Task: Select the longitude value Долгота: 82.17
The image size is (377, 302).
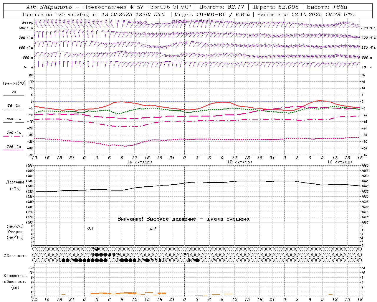Action: [222, 7]
